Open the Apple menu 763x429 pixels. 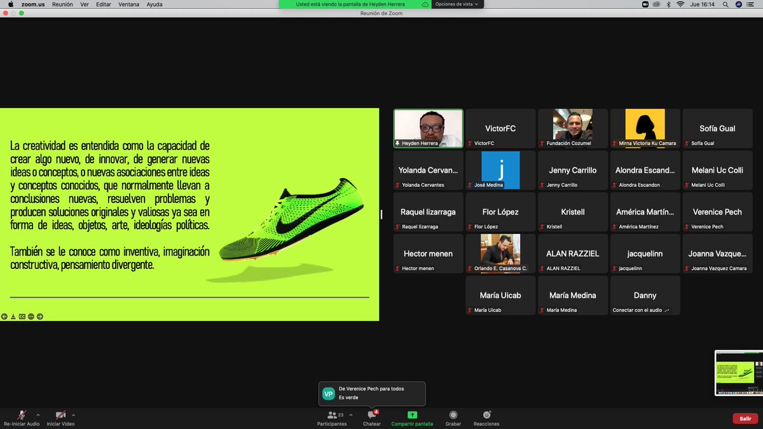(x=10, y=4)
